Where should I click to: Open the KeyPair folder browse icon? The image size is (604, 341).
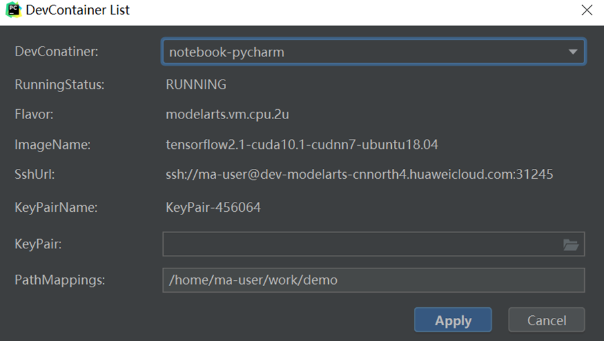[x=570, y=245]
